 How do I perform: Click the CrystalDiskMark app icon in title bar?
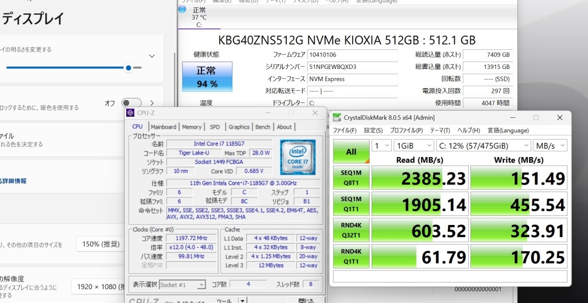[x=337, y=117]
